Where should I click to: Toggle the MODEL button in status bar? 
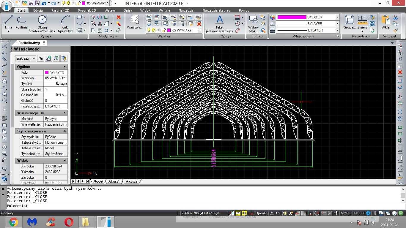tap(346, 213)
